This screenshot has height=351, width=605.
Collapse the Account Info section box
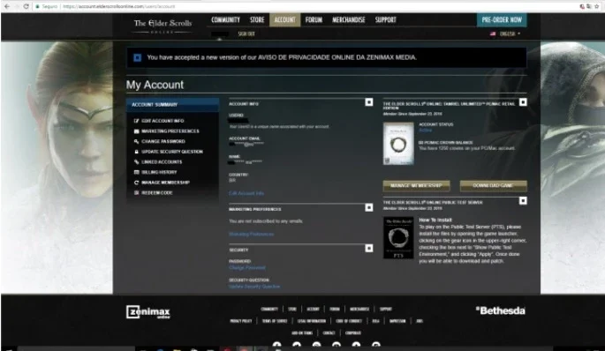point(369,101)
